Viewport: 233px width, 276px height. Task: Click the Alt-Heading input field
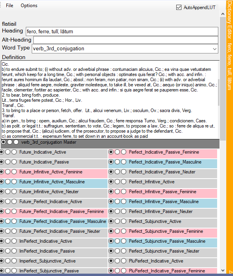126,40
